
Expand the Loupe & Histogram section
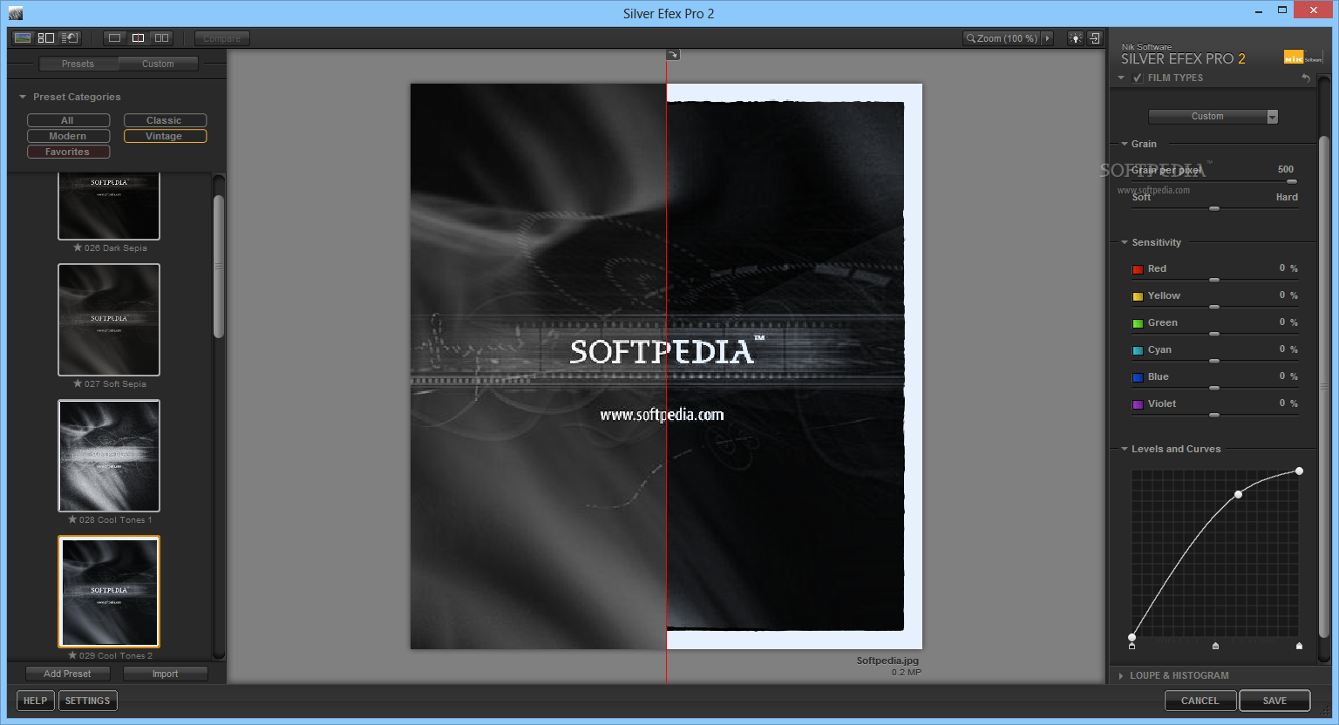point(1121,675)
